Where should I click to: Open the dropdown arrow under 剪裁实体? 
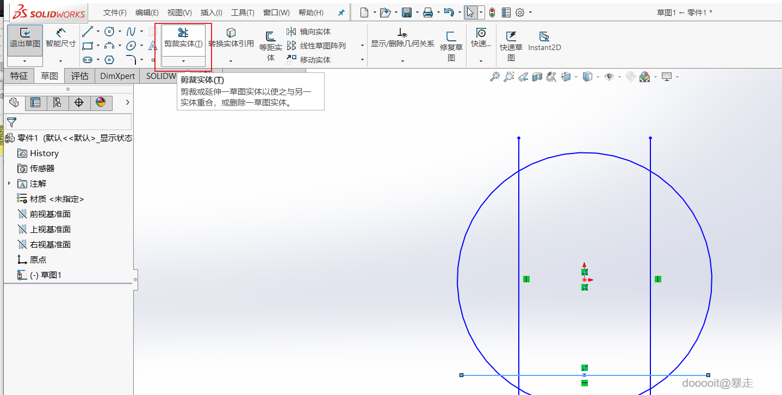183,61
